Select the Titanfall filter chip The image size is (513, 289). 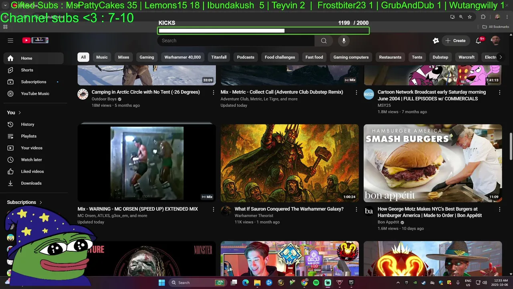tap(219, 57)
